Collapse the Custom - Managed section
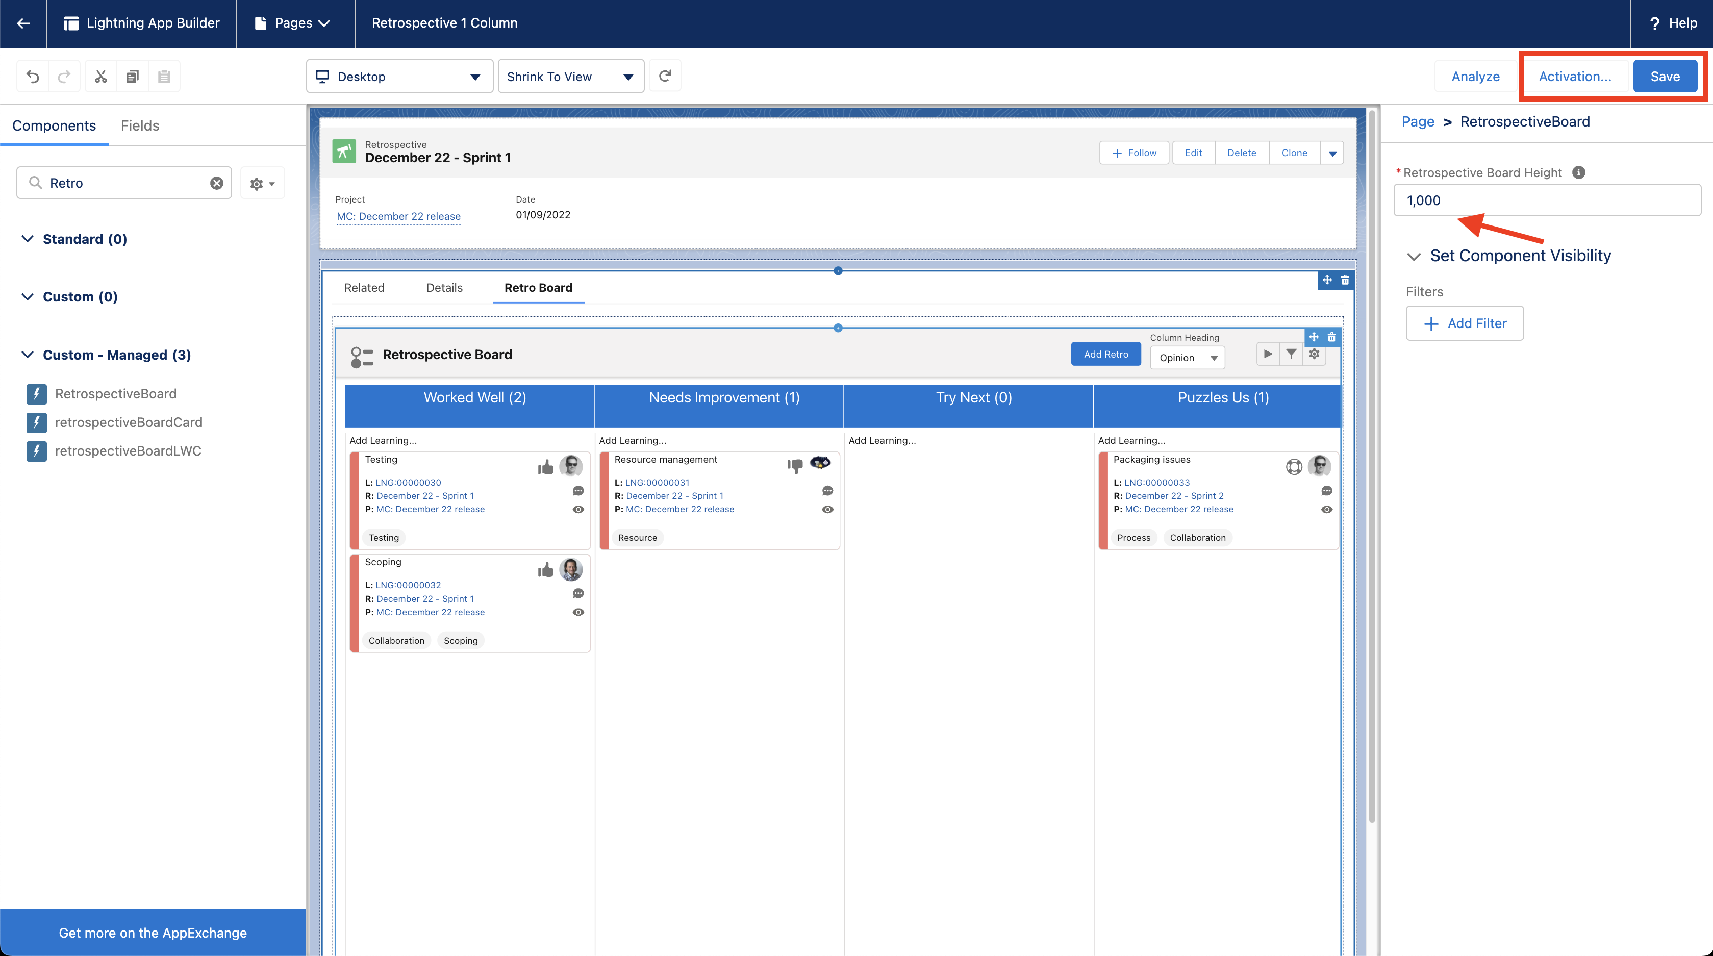The height and width of the screenshot is (956, 1713). pyautogui.click(x=27, y=355)
